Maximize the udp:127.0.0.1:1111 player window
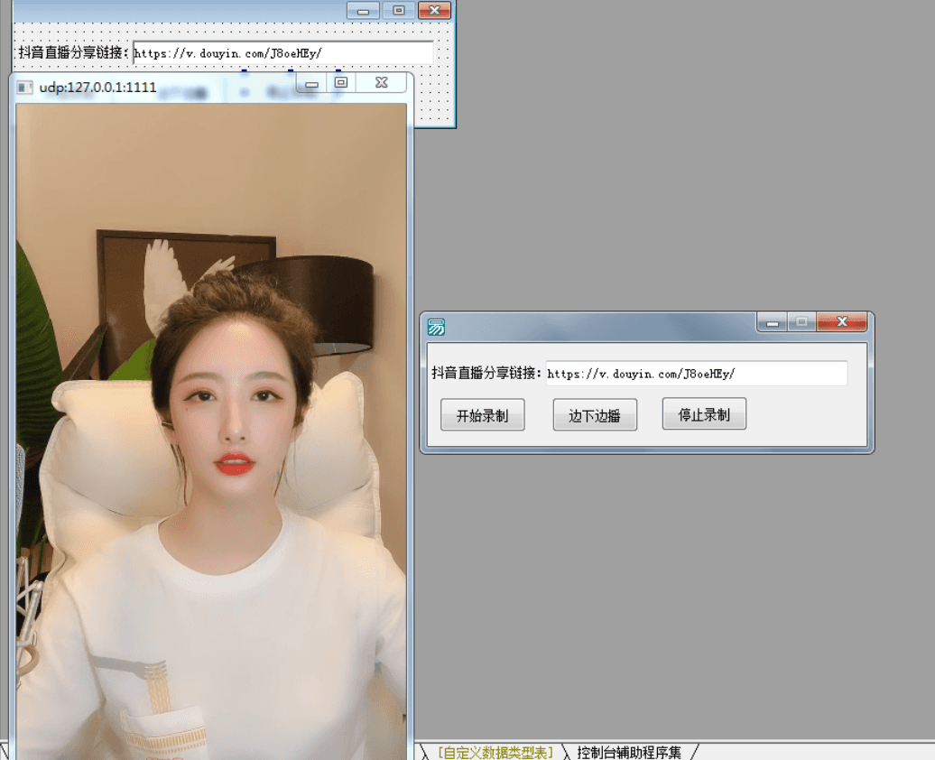This screenshot has width=935, height=760. (x=340, y=82)
